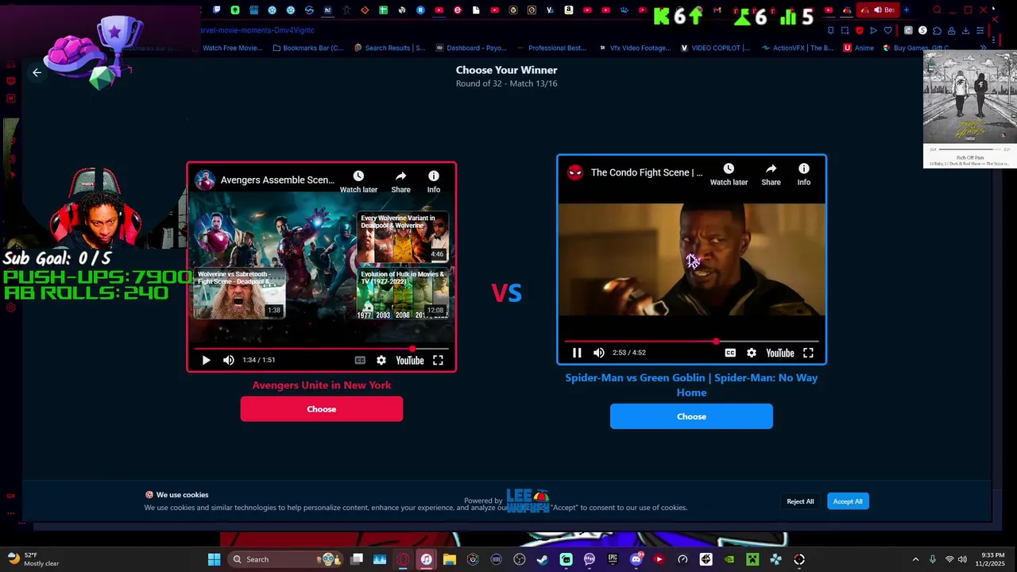Show hidden system tray icons
The width and height of the screenshot is (1017, 572).
click(x=915, y=559)
